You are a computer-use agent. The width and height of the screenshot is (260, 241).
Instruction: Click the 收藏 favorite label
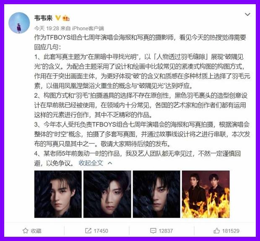pyautogui.click(x=36, y=231)
